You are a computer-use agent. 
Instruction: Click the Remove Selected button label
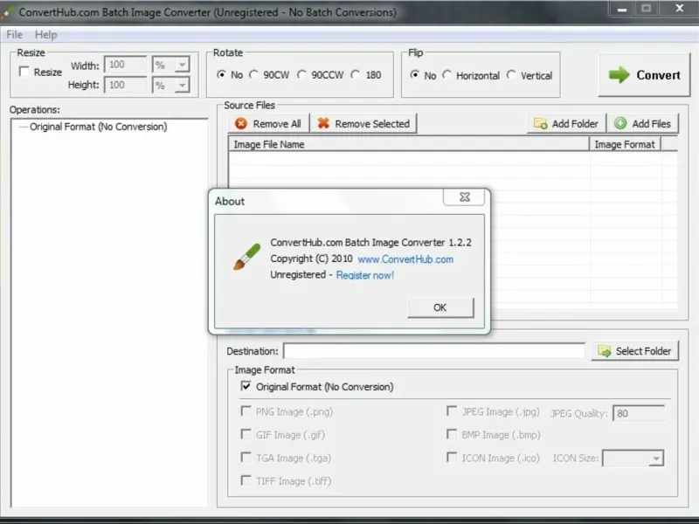372,124
